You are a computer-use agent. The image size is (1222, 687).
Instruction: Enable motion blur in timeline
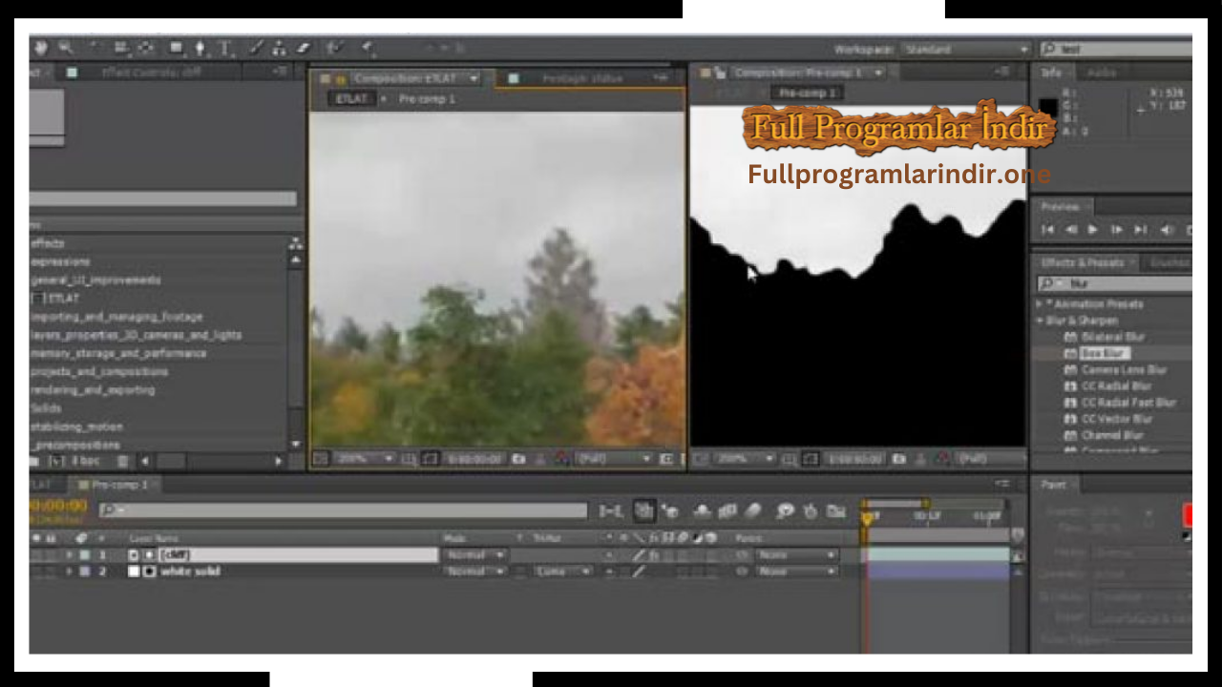[x=752, y=512]
